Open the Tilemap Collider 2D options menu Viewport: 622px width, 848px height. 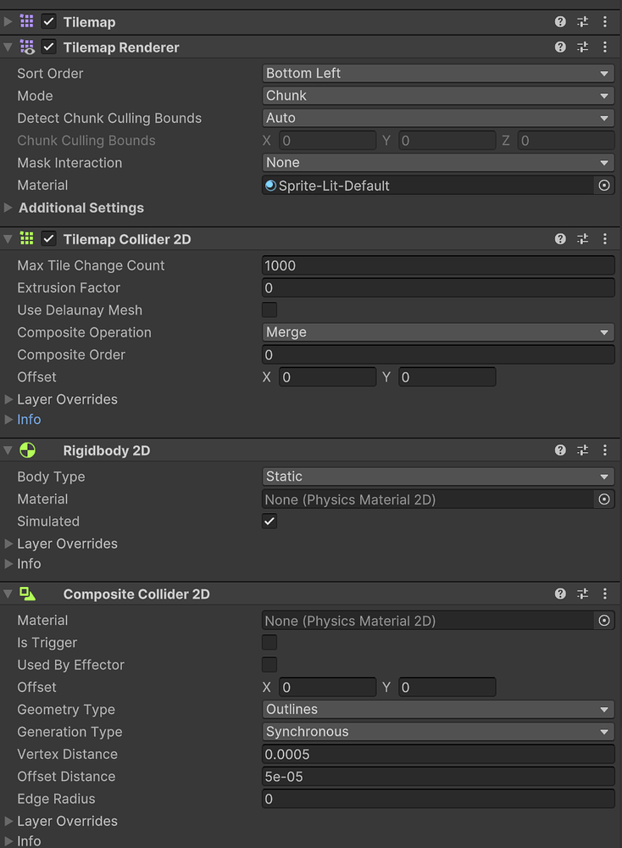point(605,239)
